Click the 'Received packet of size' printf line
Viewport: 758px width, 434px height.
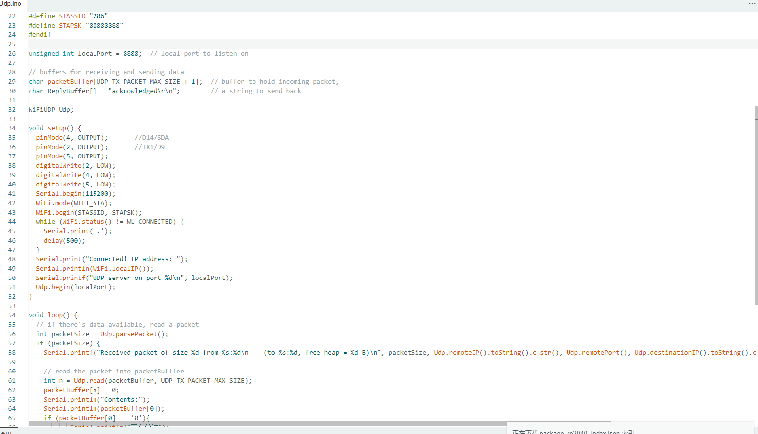(400, 353)
